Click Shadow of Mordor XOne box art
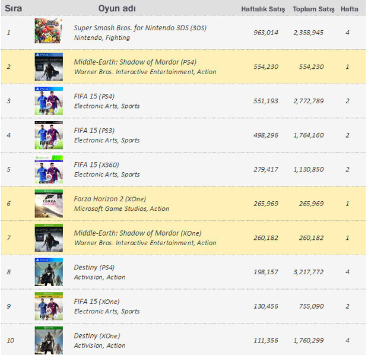The width and height of the screenshot is (368, 355). [x=49, y=237]
